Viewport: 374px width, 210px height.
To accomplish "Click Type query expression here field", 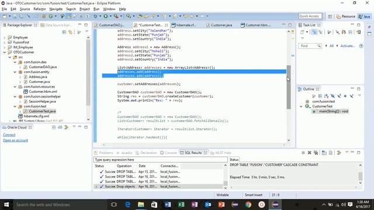I will tap(161, 159).
